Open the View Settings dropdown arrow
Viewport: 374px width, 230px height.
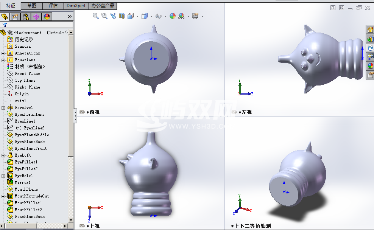click(x=202, y=16)
